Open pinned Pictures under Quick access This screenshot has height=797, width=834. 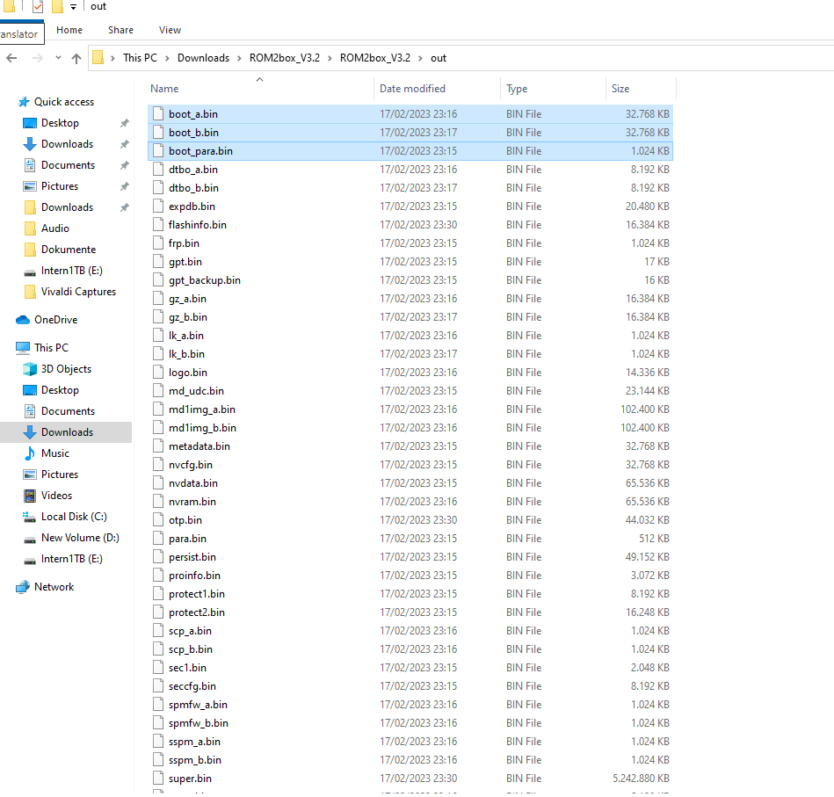click(x=59, y=186)
